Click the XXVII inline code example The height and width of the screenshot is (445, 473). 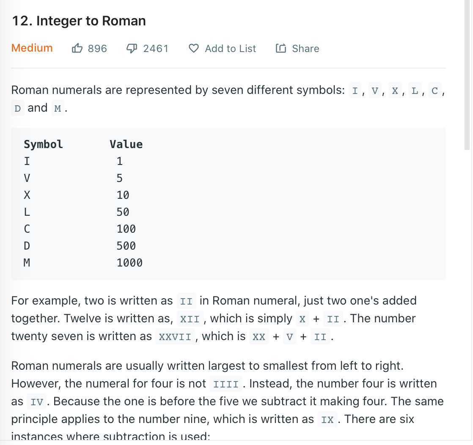coord(175,337)
